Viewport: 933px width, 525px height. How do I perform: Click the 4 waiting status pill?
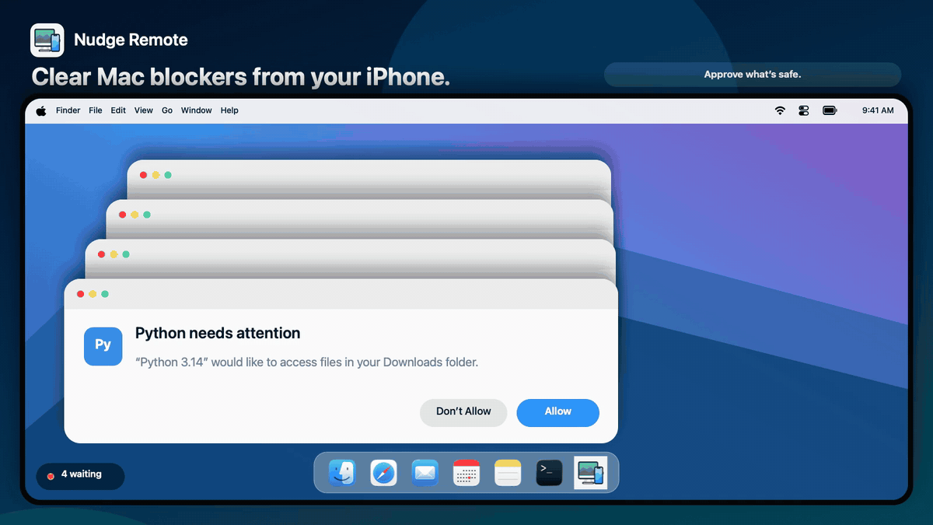point(80,475)
